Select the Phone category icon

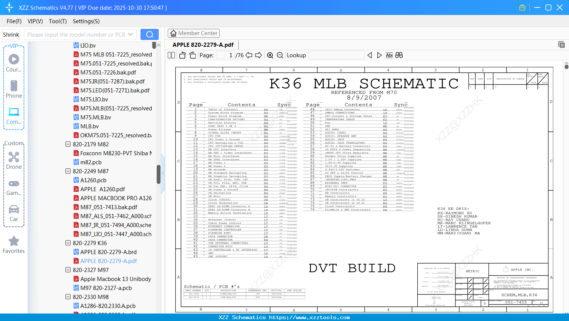14,89
